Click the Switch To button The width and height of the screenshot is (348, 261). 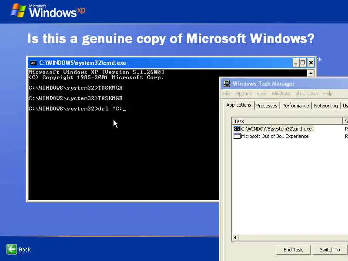coord(330,250)
